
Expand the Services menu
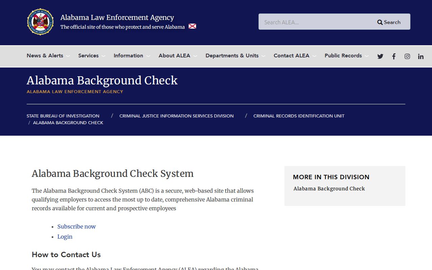click(92, 56)
